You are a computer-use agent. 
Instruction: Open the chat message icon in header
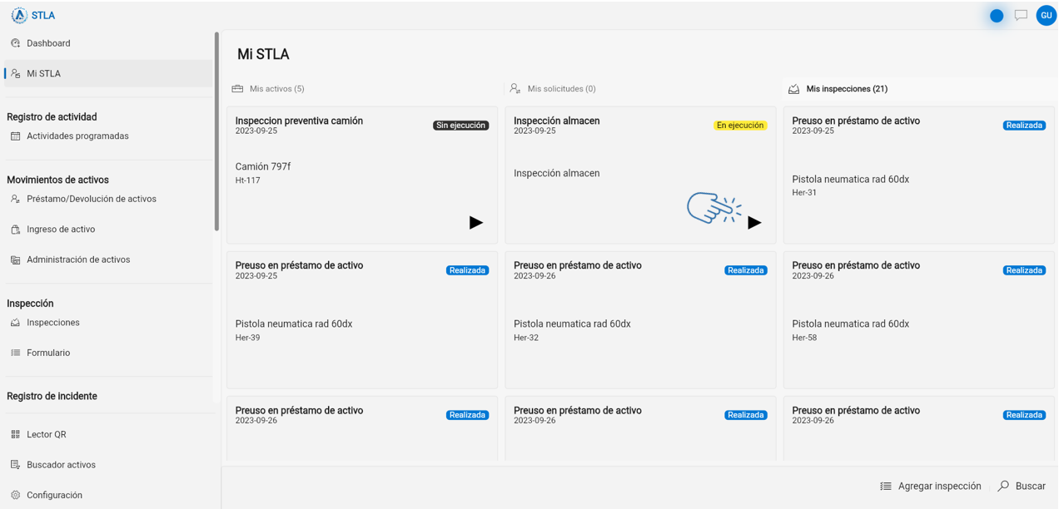[1021, 15]
